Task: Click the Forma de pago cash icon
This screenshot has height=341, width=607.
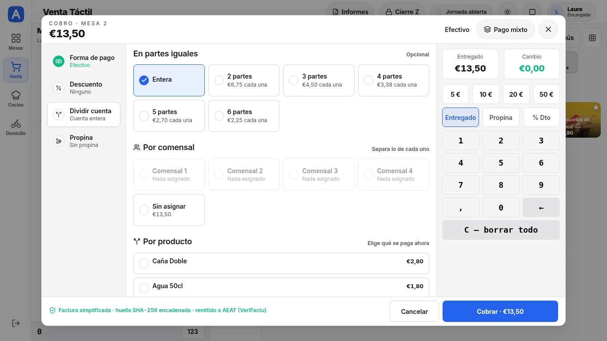Action: [59, 61]
